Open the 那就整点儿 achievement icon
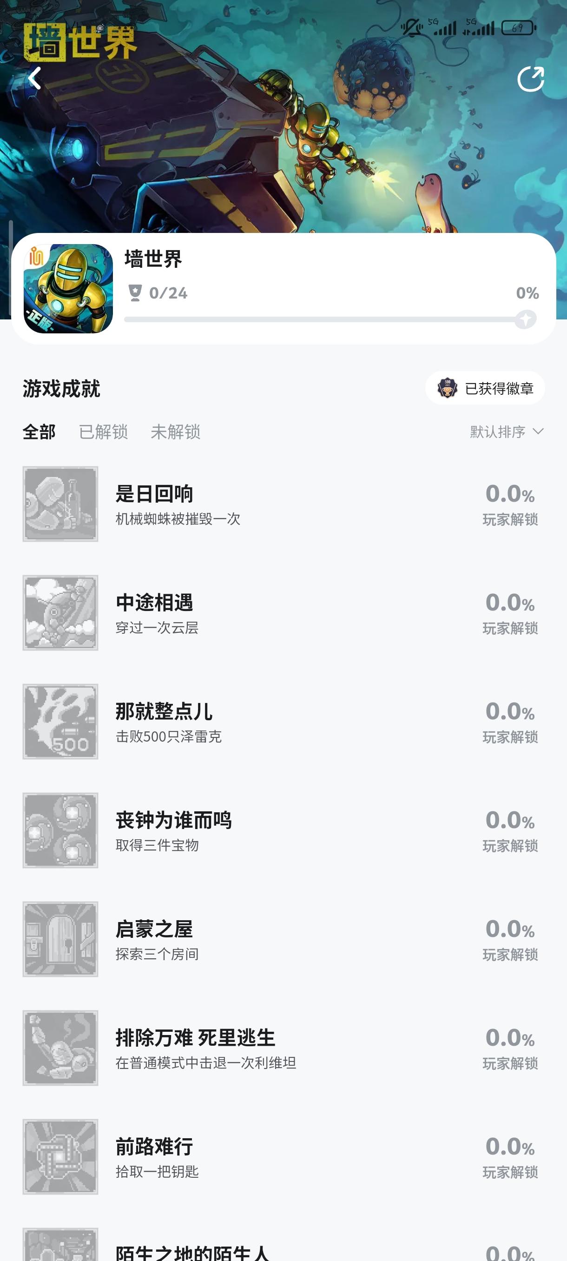The width and height of the screenshot is (567, 1261). 60,722
